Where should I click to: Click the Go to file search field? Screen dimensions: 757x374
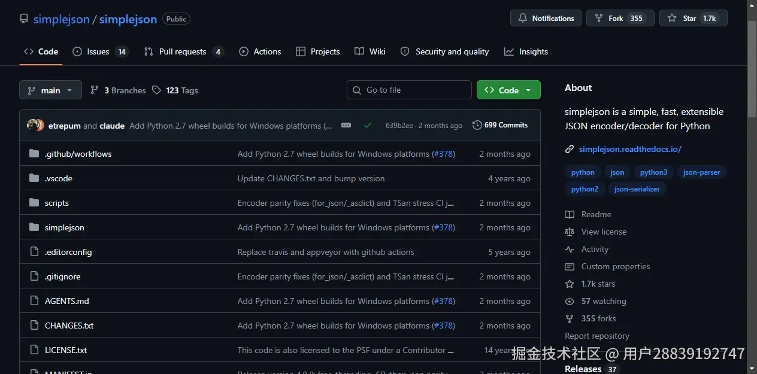tap(409, 90)
